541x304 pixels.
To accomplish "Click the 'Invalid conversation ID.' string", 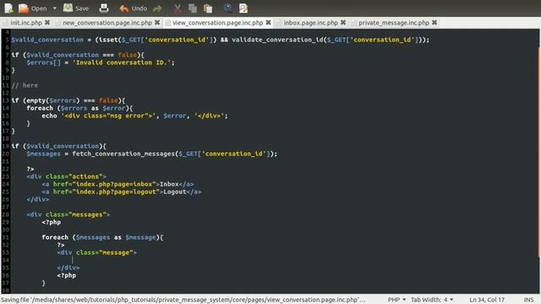I will point(122,62).
